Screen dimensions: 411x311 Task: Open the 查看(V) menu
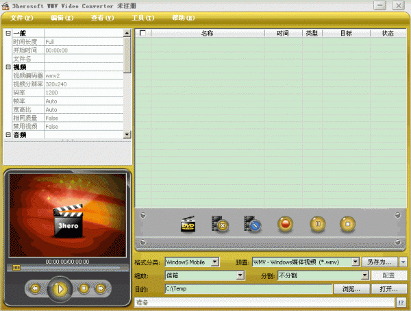102,18
